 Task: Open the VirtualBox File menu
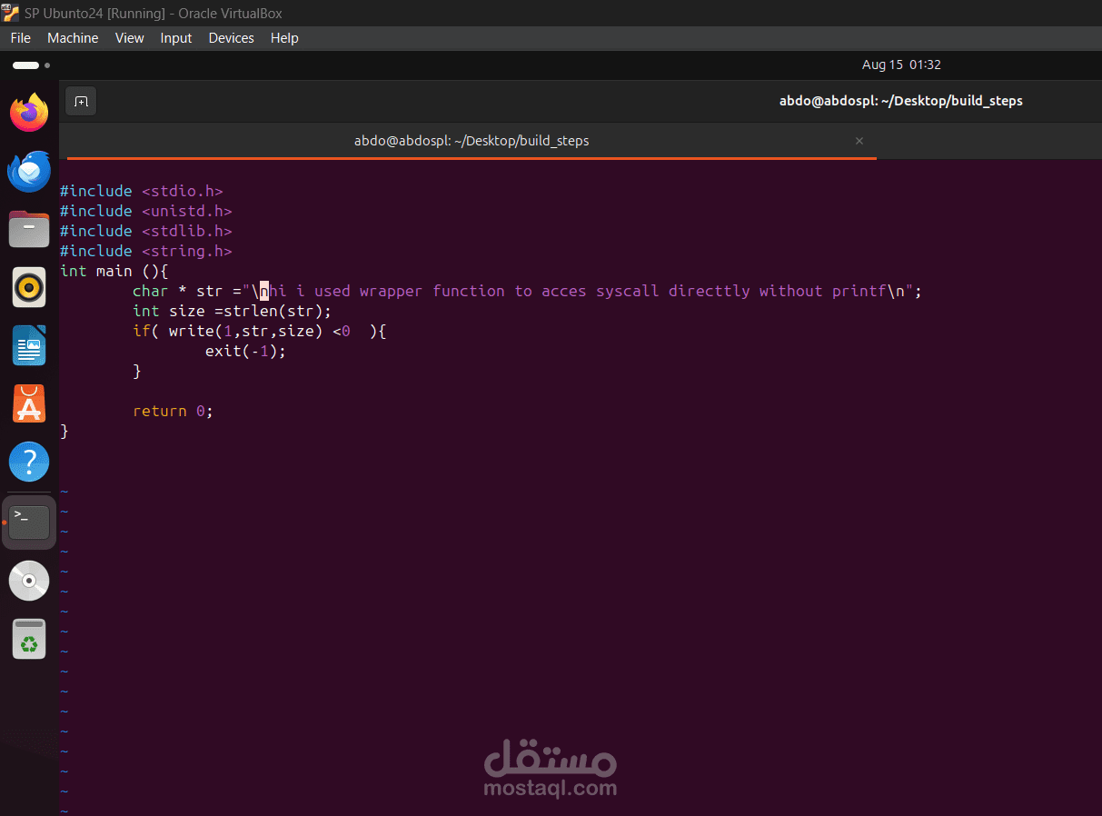[x=20, y=38]
